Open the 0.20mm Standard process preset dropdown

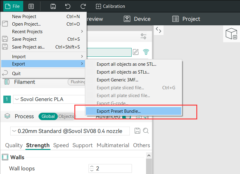70,131
